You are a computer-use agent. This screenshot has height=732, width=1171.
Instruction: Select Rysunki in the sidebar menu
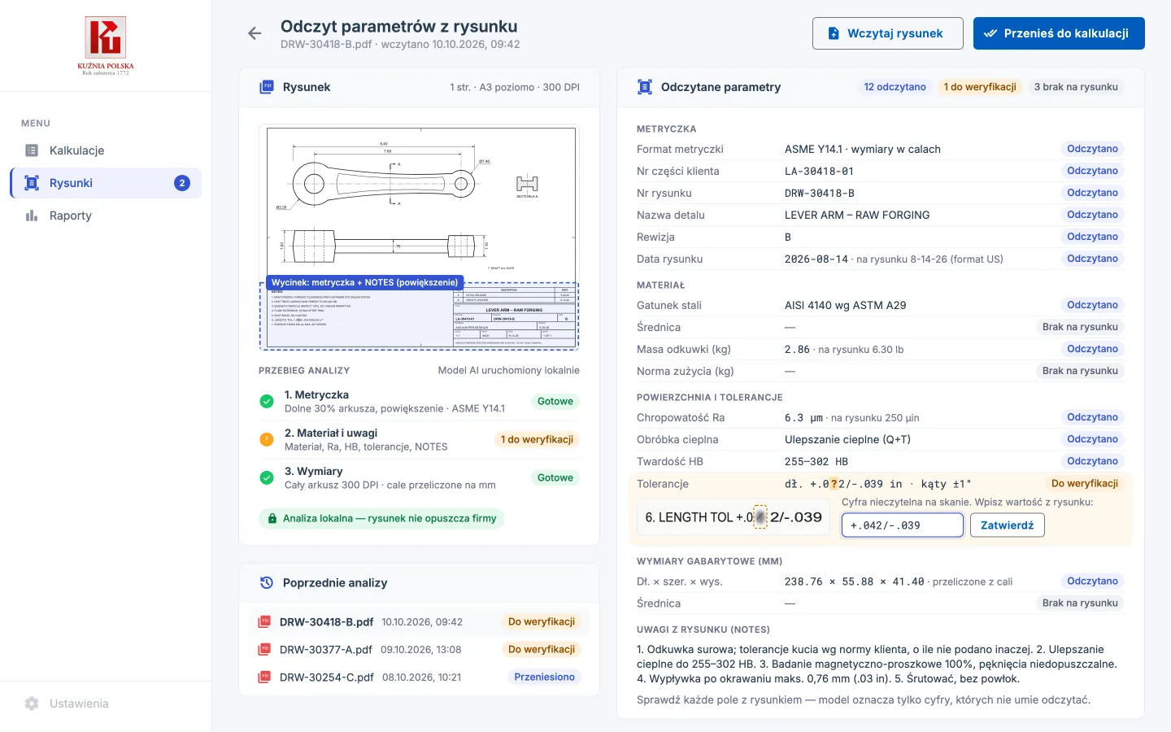106,183
